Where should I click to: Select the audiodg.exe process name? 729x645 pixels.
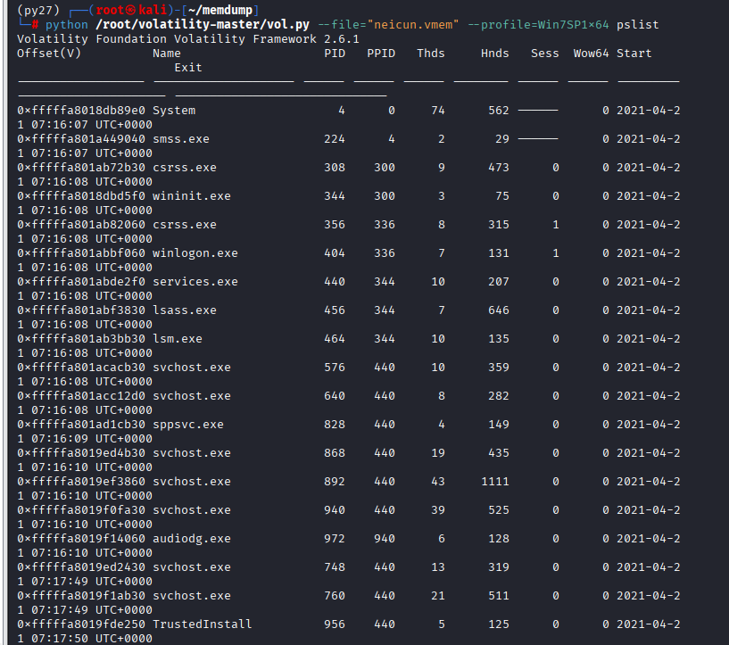(x=192, y=538)
